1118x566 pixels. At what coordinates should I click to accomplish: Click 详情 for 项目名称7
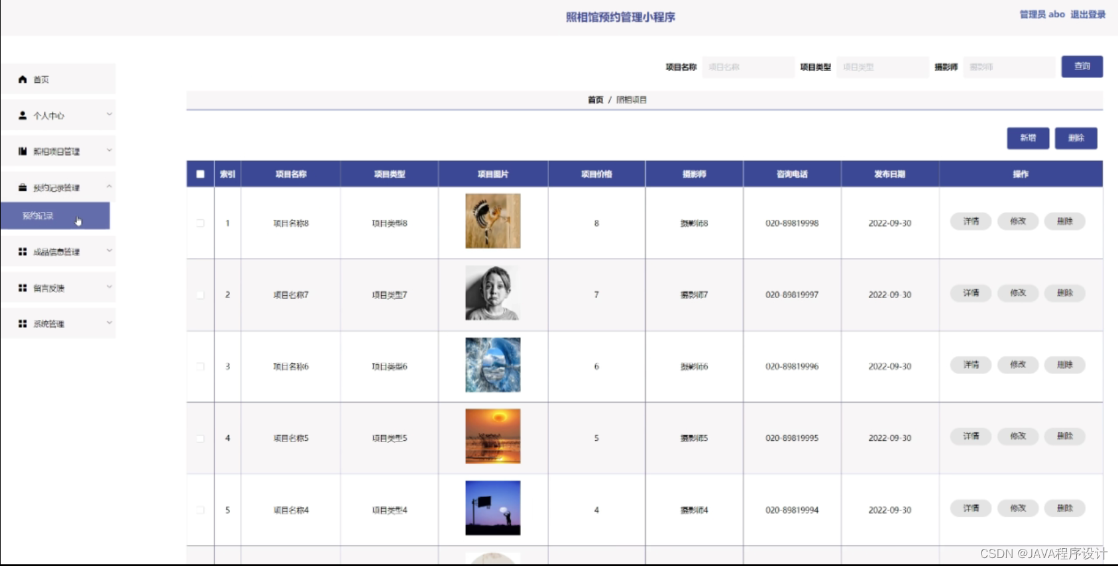pyautogui.click(x=971, y=293)
